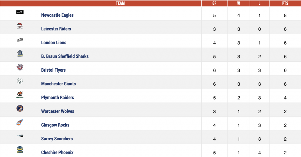Select the B. Braun Sheffield Sharks link
Image resolution: width=301 pixels, height=157 pixels.
click(x=65, y=56)
